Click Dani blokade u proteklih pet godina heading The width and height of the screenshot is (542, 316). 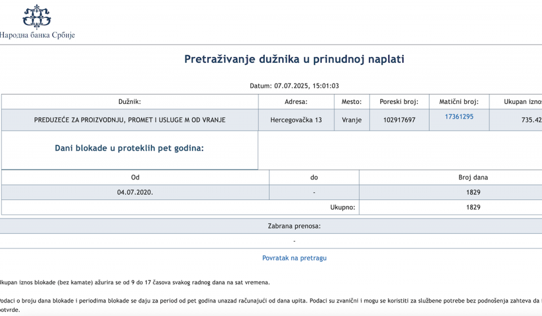pos(129,148)
